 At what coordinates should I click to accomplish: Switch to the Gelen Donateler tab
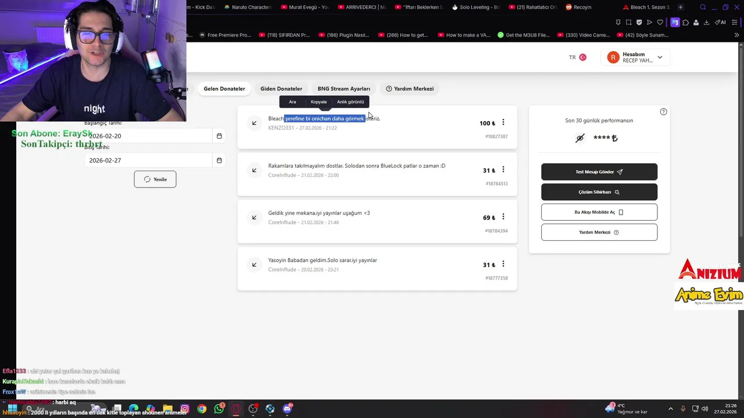tap(224, 89)
